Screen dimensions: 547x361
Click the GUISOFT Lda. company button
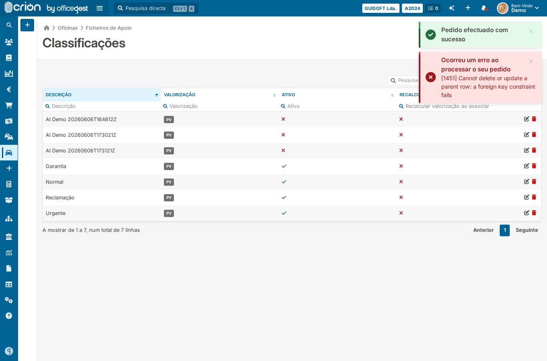[381, 8]
